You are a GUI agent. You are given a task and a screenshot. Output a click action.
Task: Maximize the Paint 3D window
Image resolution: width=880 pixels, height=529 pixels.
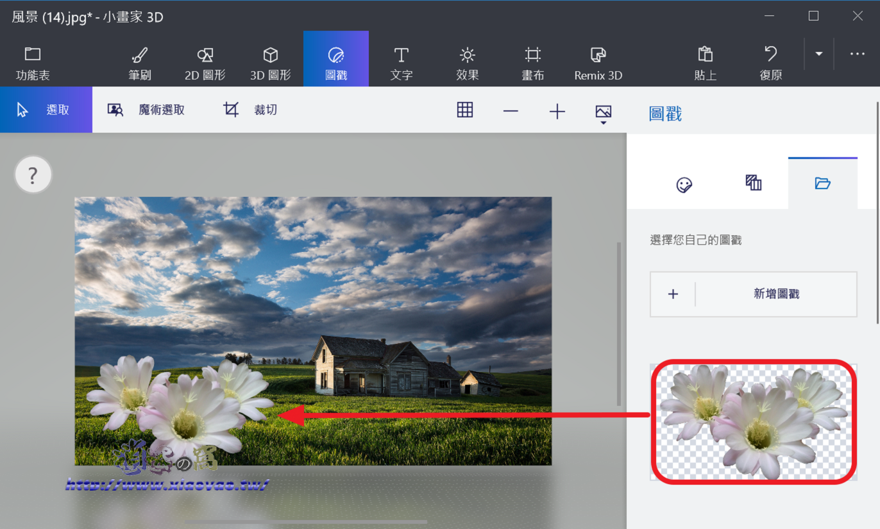tap(813, 16)
